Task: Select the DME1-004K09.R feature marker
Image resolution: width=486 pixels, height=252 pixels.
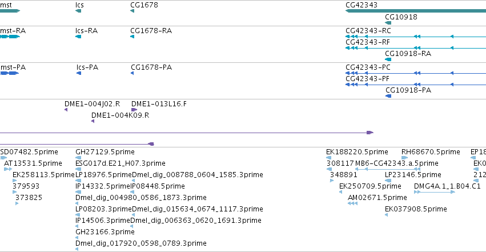Action: click(93, 121)
